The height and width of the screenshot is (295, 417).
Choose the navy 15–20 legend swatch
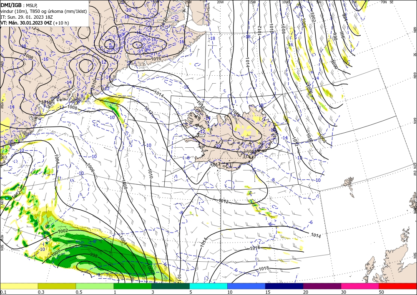(284, 286)
